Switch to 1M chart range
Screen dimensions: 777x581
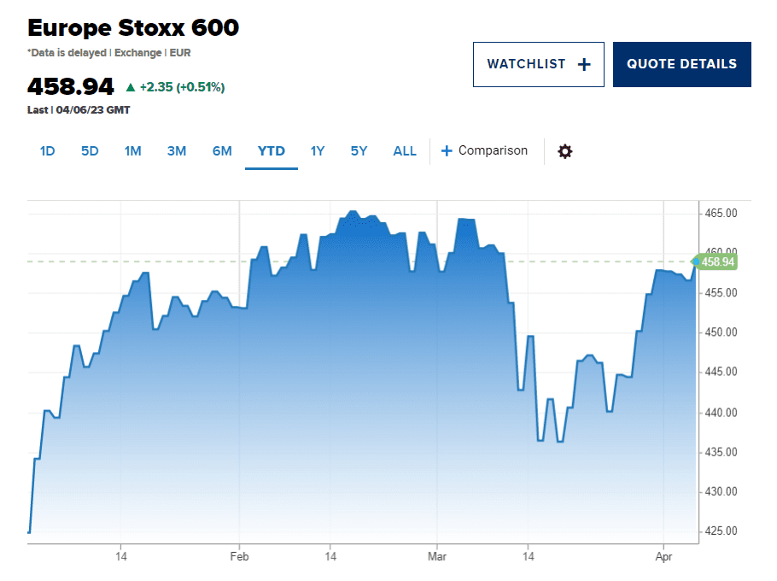coord(132,151)
